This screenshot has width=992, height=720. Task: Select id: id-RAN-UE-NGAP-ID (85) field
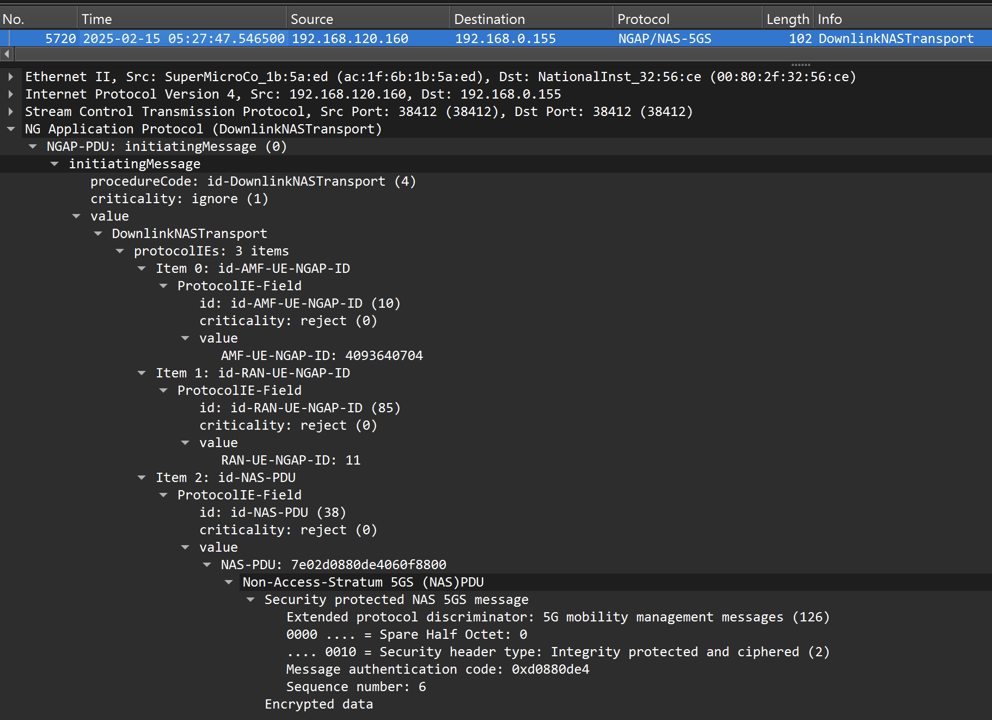(300, 408)
